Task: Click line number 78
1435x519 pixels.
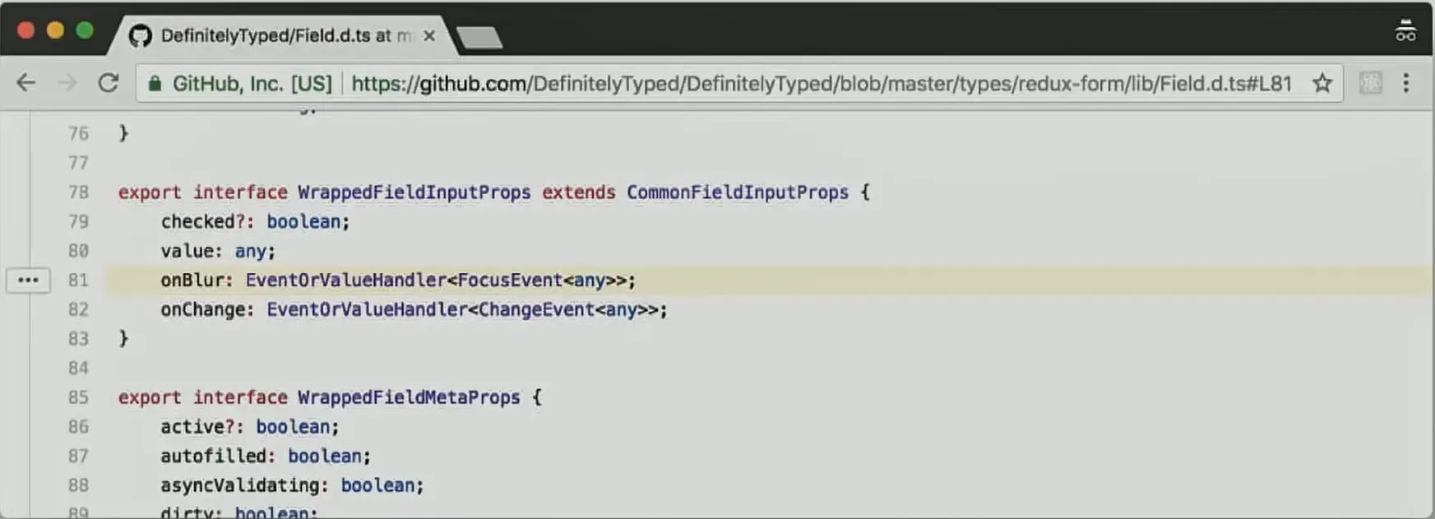Action: pyautogui.click(x=78, y=192)
